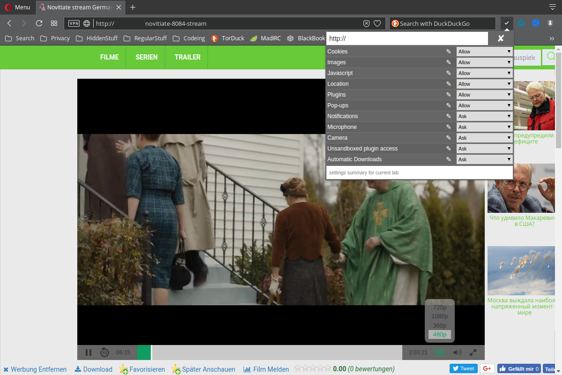Focus the DuckDuckGo search field
The height and width of the screenshot is (375, 562).
pyautogui.click(x=442, y=23)
